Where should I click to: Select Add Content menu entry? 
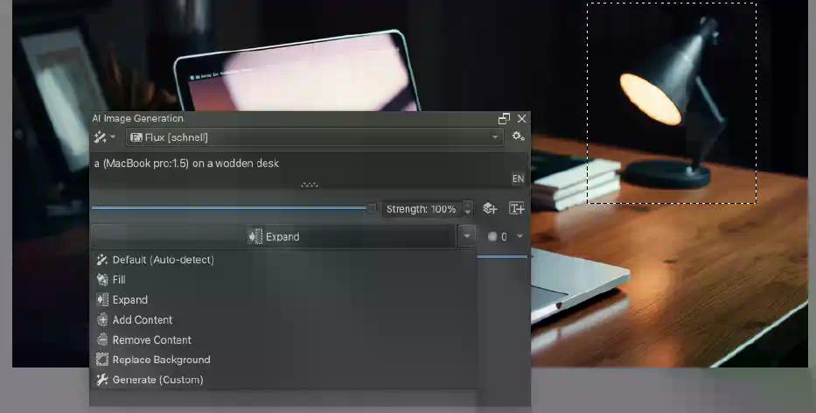point(283,319)
